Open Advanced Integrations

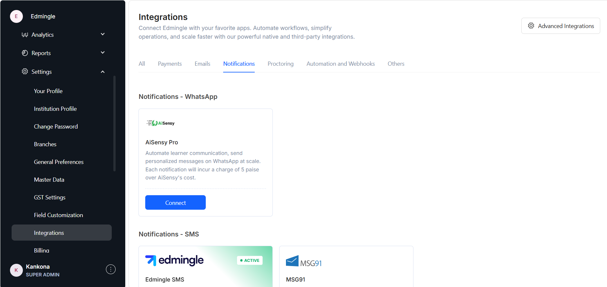561,26
